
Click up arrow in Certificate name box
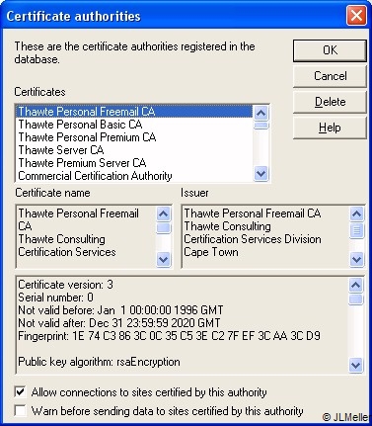pyautogui.click(x=164, y=213)
